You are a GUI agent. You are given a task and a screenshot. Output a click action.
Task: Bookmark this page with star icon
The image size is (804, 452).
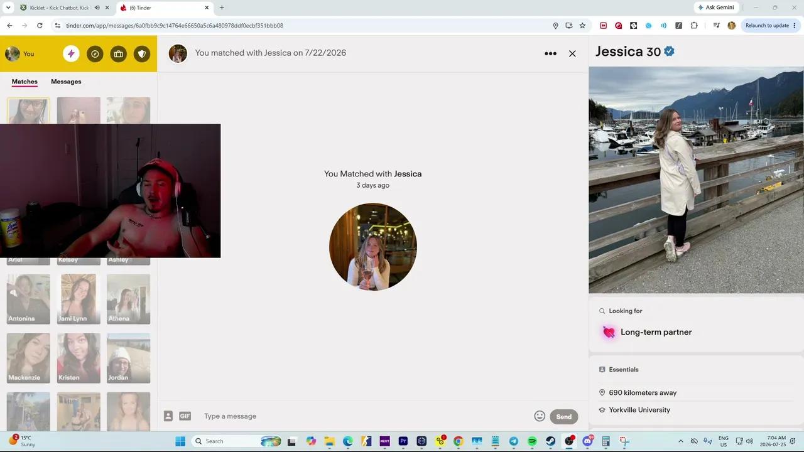[582, 26]
